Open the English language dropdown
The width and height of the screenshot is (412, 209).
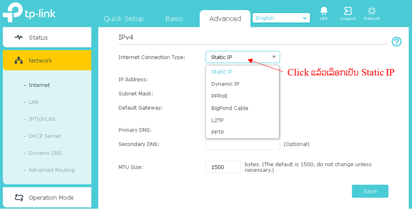[281, 18]
